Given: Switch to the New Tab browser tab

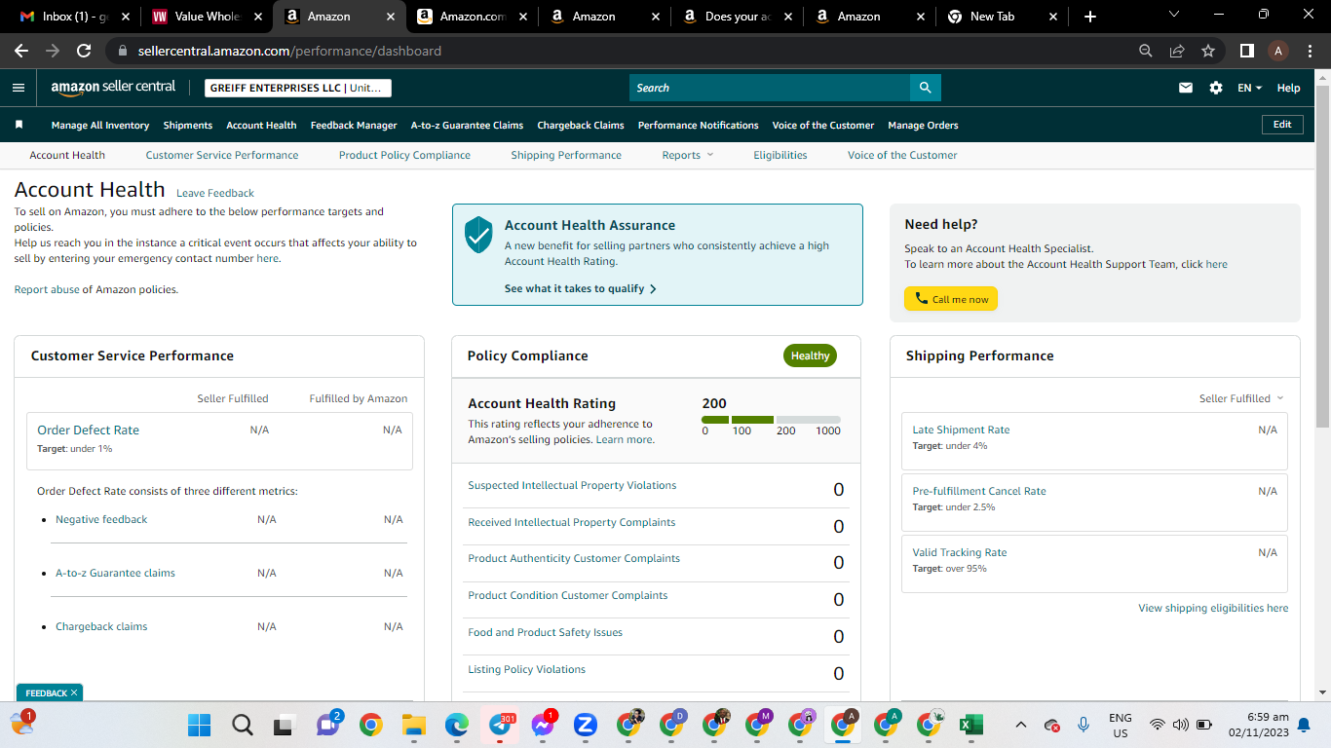Looking at the screenshot, I should point(1004,17).
